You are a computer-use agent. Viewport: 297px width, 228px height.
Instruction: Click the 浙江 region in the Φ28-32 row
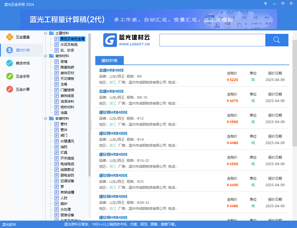[113, 209]
